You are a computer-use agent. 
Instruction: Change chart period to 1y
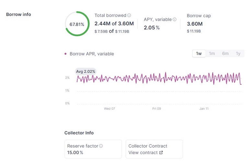(x=238, y=54)
